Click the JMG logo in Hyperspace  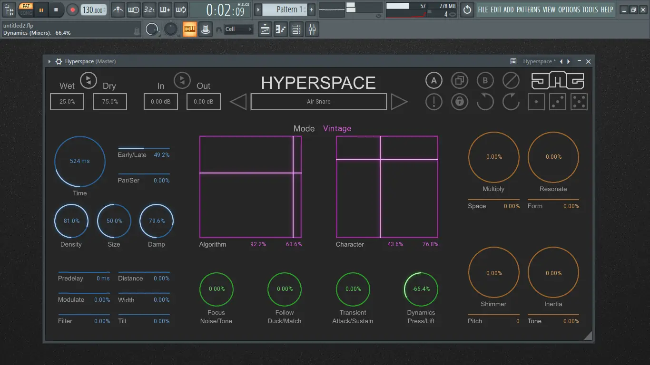click(x=558, y=81)
